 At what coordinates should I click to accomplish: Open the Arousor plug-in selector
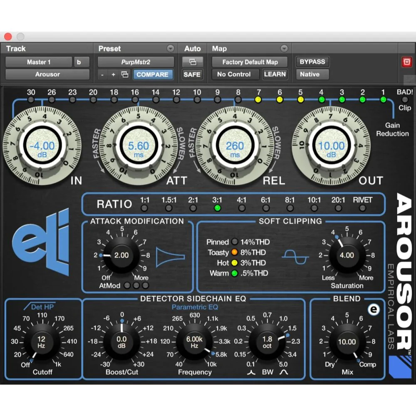[x=47, y=74]
